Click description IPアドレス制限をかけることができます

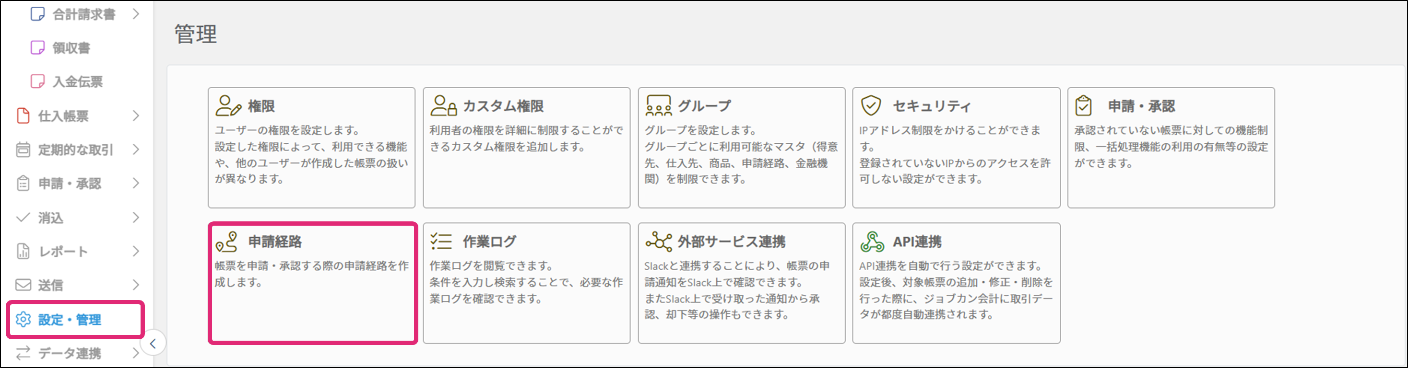click(x=950, y=138)
